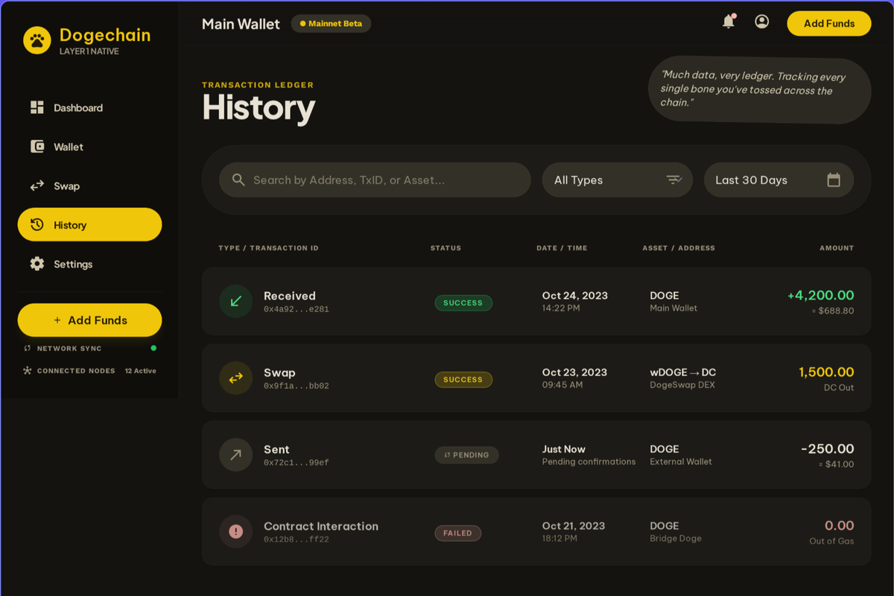894x596 pixels.
Task: Click the wDOGE → DC asset text
Action: [x=682, y=372]
